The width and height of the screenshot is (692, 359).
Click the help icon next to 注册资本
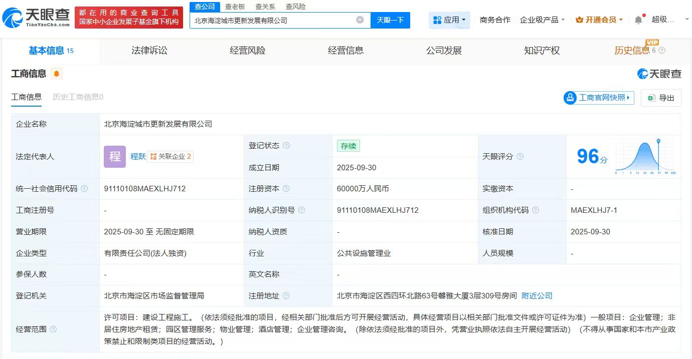[x=286, y=189]
